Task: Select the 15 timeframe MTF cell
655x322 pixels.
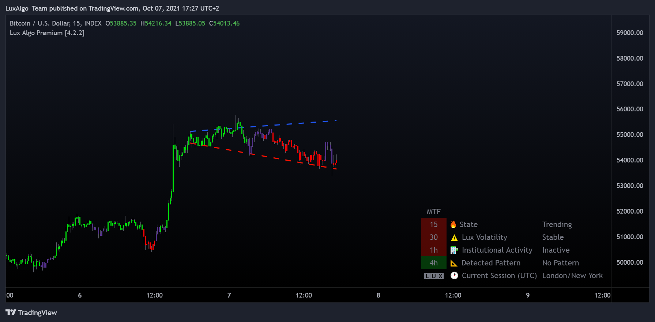Action: click(434, 225)
